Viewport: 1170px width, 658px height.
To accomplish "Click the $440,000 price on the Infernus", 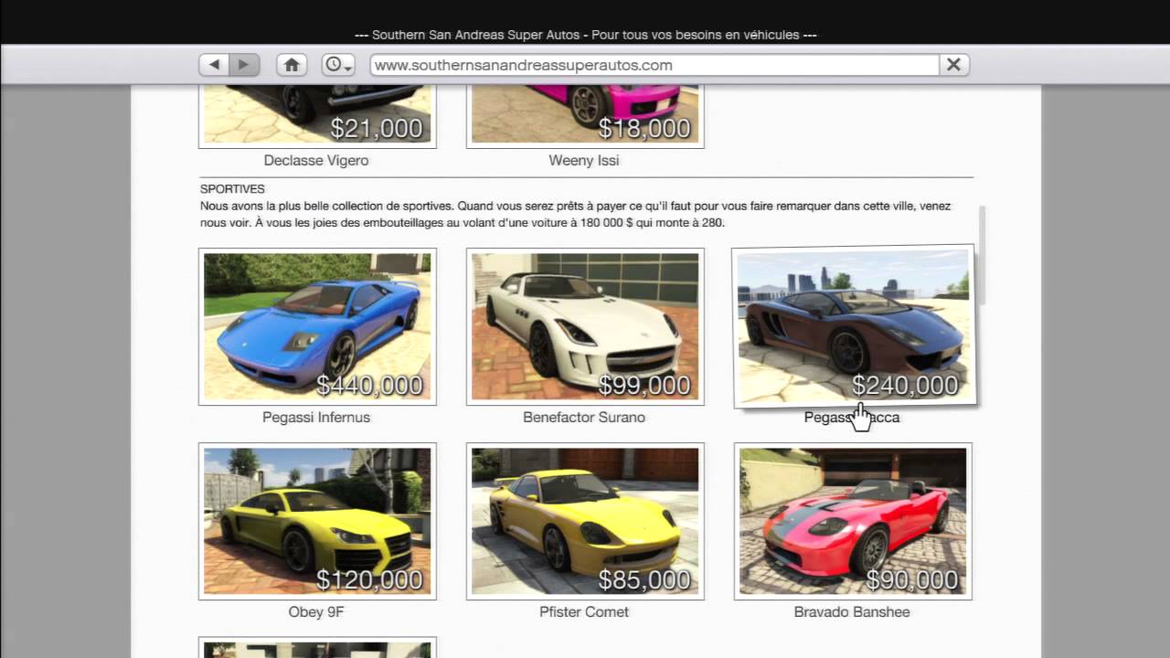I will click(x=370, y=386).
